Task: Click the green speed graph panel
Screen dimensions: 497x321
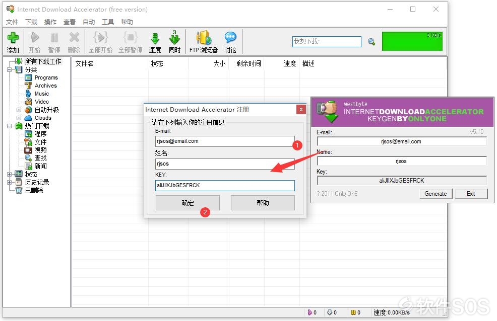Action: pyautogui.click(x=412, y=41)
